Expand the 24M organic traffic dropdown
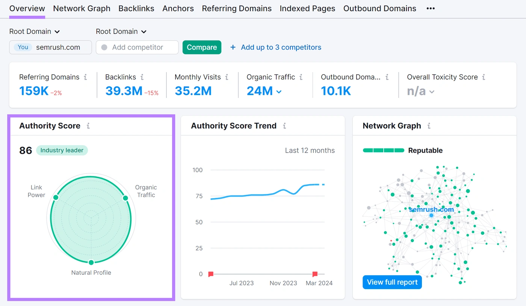 [278, 91]
